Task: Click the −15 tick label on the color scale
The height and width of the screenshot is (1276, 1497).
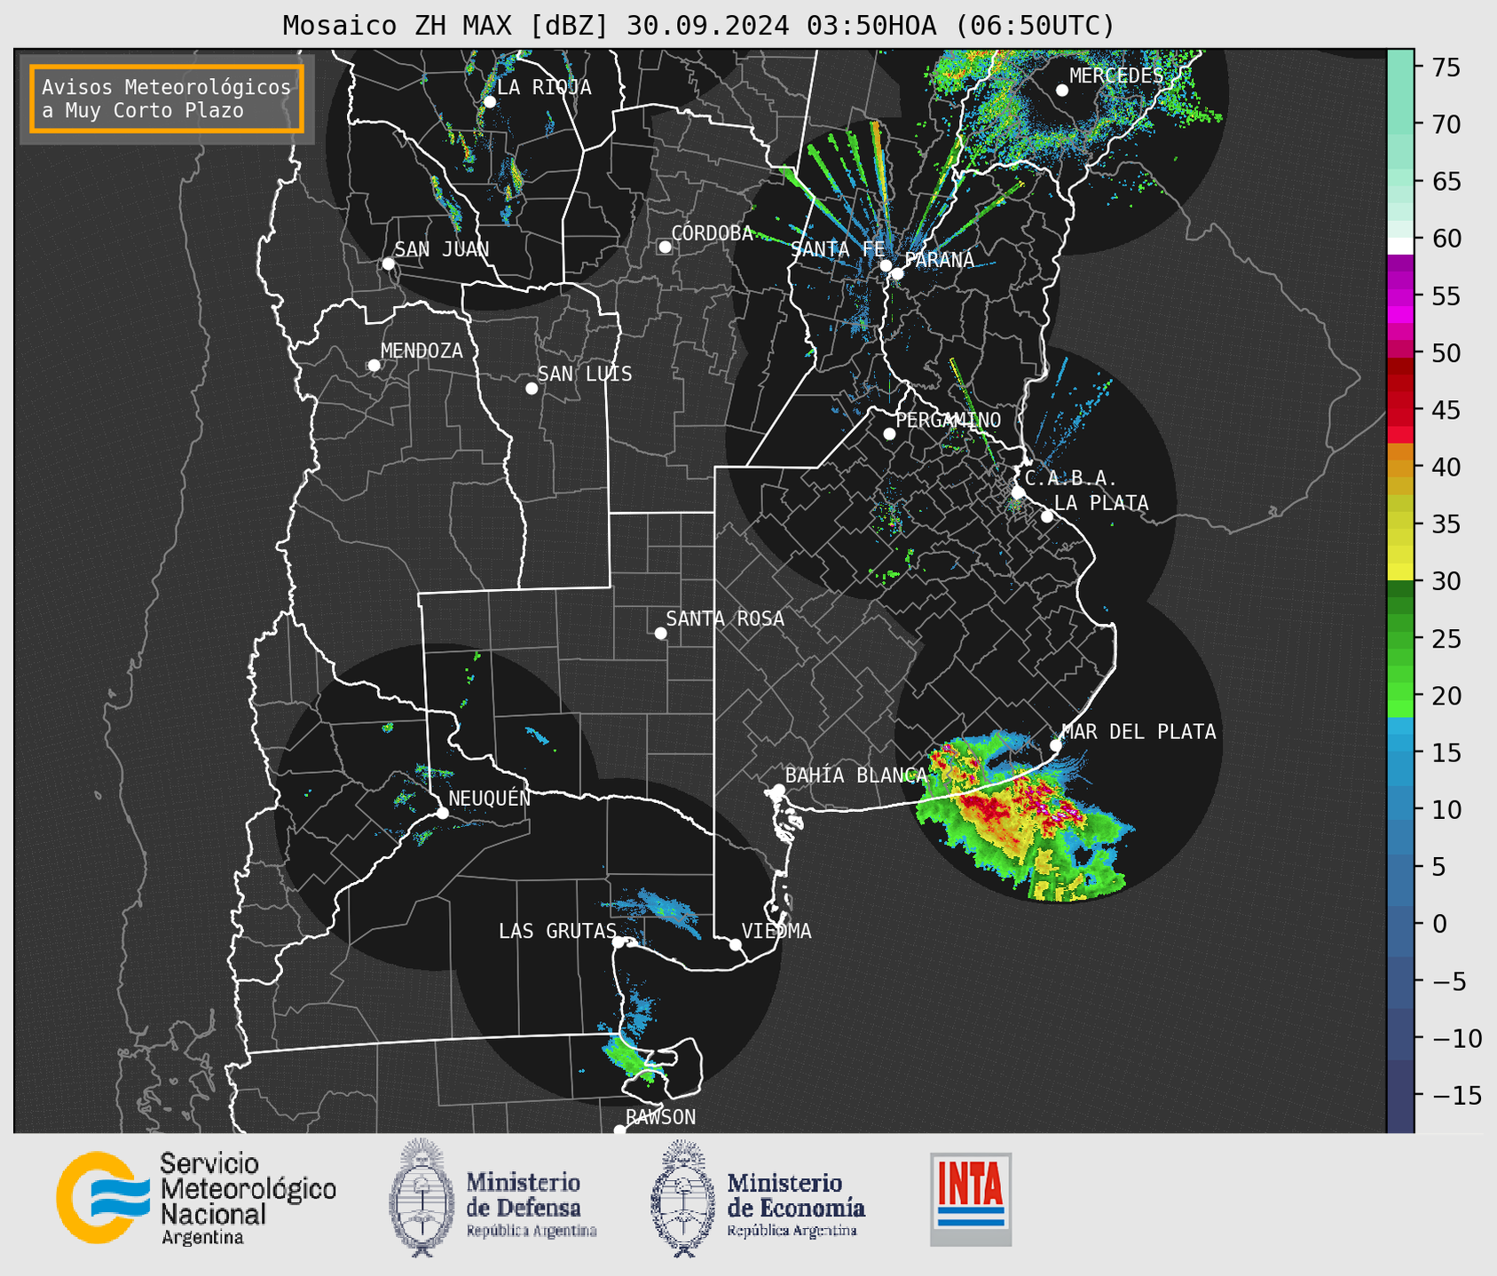Action: point(1456,1096)
